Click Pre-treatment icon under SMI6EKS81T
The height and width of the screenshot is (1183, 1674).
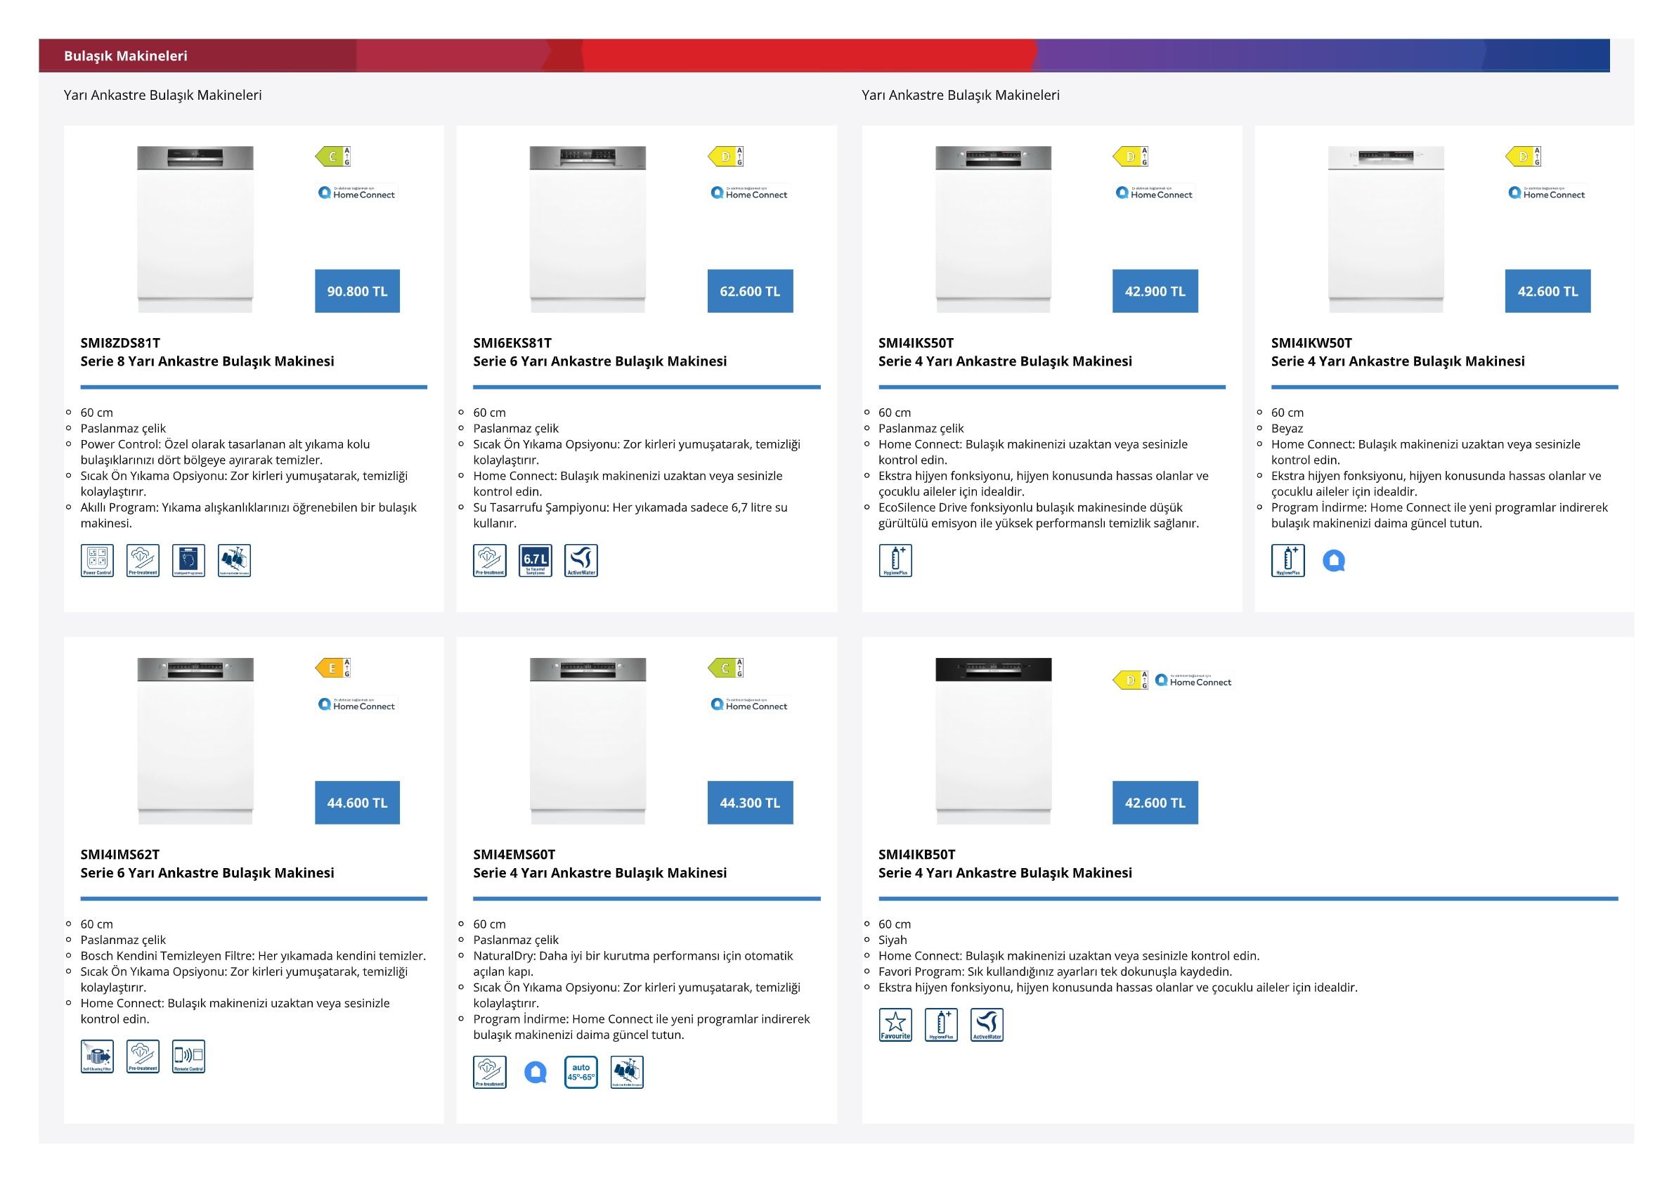490,560
